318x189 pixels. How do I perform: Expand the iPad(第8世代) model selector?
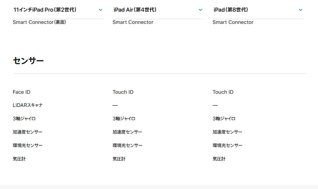(258, 10)
